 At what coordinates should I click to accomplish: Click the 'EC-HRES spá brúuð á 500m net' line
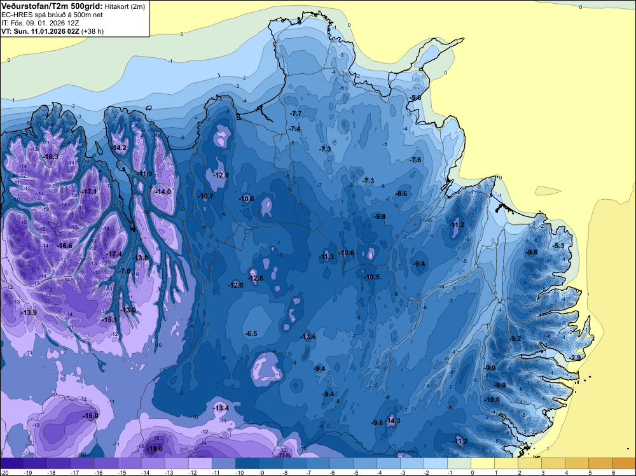tap(52, 15)
